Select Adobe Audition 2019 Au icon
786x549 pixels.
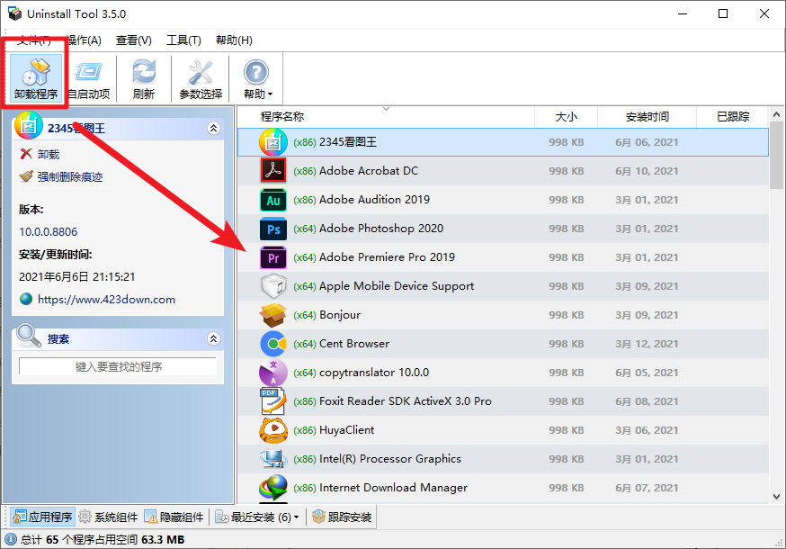point(273,200)
